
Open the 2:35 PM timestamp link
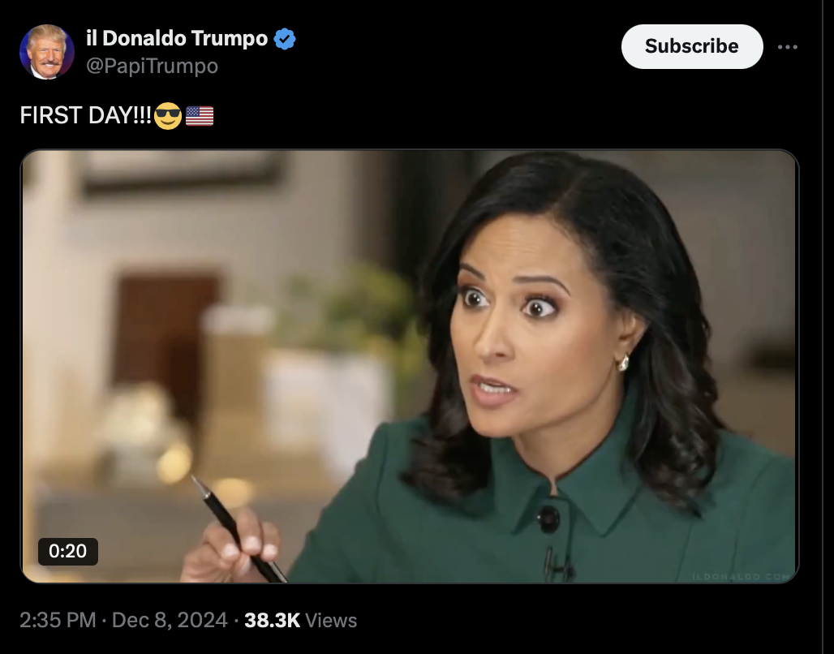[58, 620]
